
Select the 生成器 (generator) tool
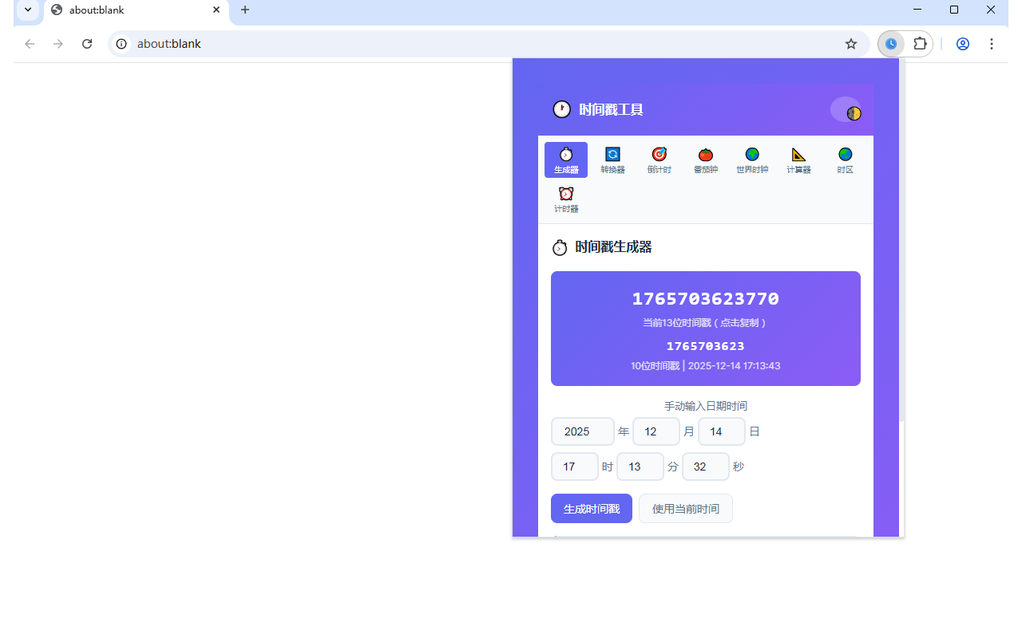coord(565,159)
